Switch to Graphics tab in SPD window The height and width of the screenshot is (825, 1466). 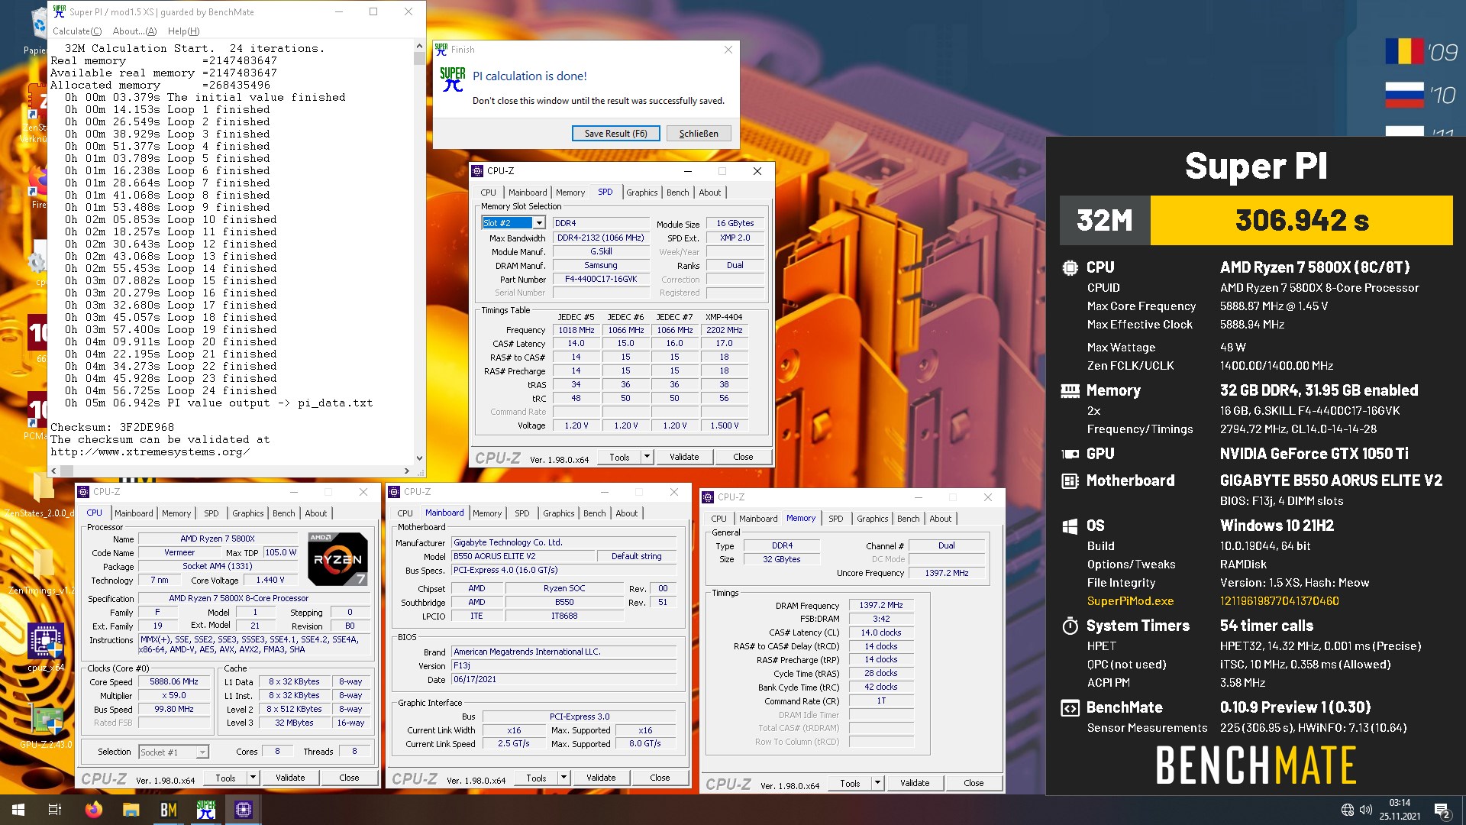[x=641, y=192]
